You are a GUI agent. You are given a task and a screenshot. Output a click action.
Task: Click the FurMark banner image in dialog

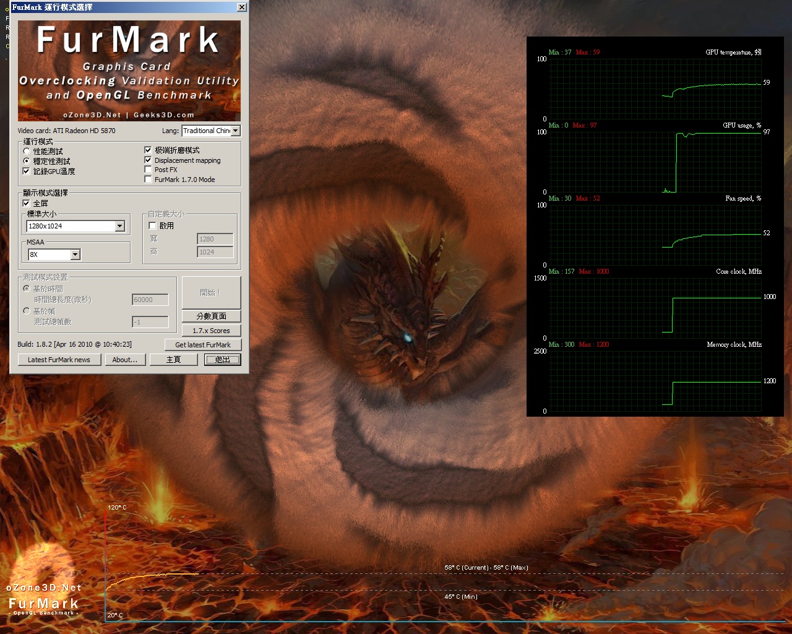129,71
